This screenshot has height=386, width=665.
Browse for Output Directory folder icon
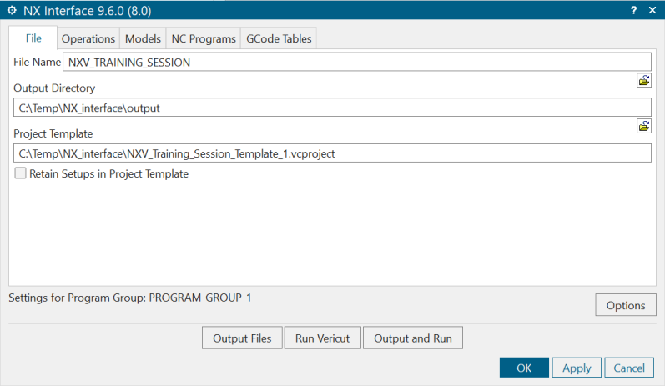coord(644,80)
